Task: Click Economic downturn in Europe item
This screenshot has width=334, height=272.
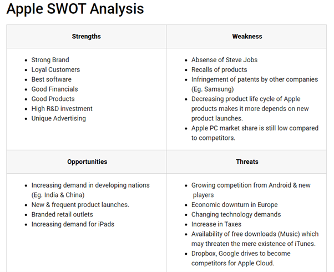Action: click(234, 205)
